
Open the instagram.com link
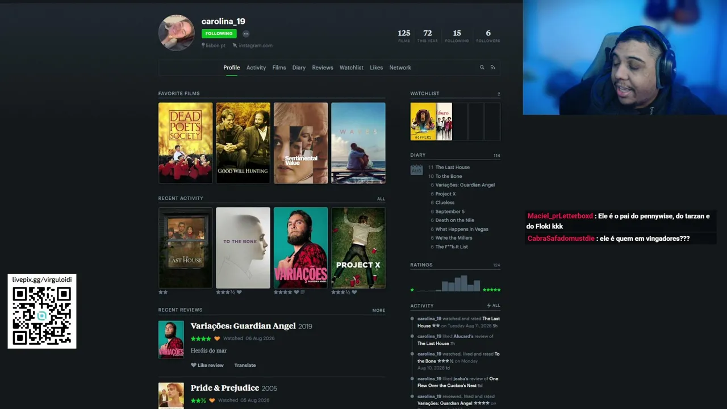(256, 45)
